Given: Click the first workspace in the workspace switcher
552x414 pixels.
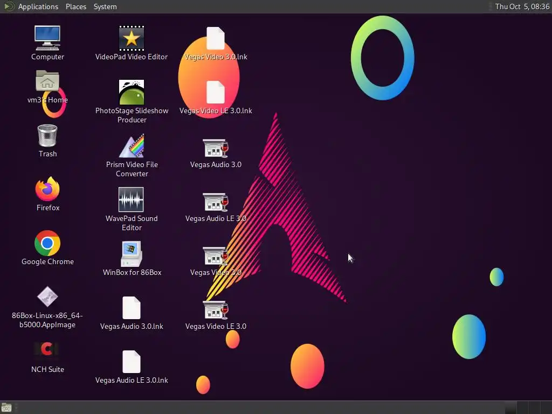Looking at the screenshot, I should tap(510, 408).
